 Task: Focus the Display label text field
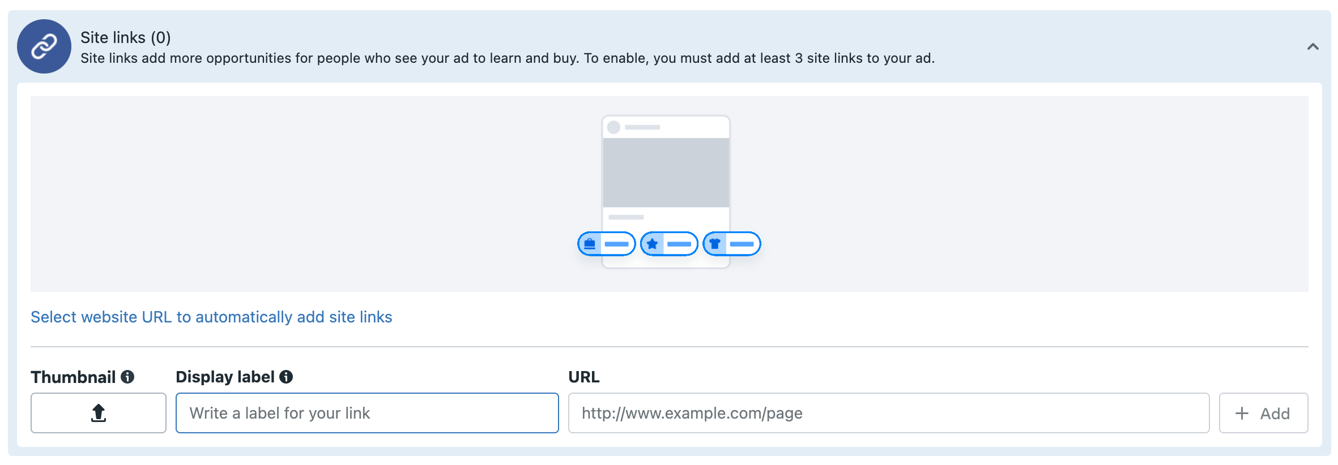coord(367,413)
